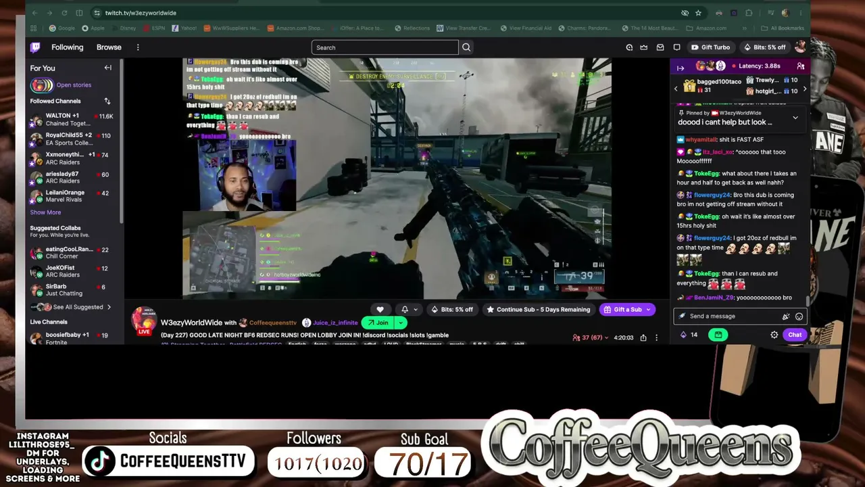Open the ESPN bookmark
This screenshot has width=865, height=487.
(x=153, y=28)
